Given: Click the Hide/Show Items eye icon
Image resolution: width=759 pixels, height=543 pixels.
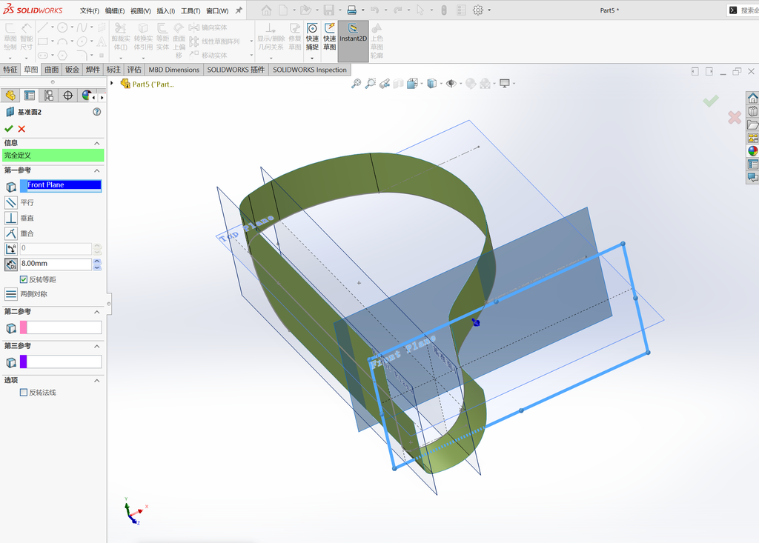Looking at the screenshot, I should (x=451, y=84).
